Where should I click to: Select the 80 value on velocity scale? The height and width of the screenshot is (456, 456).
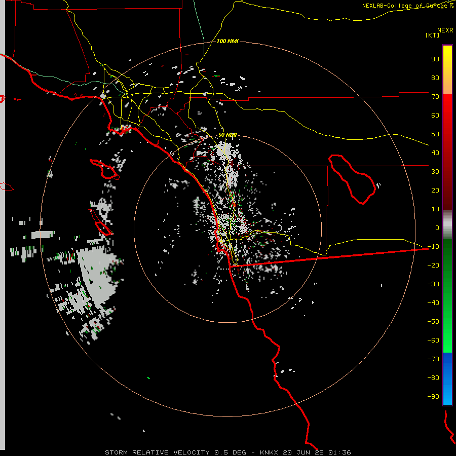pyautogui.click(x=435, y=78)
